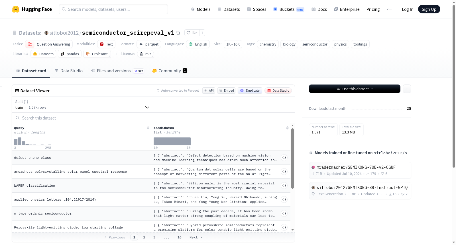Screen dimensions: 456x245
Task: Open the Question Answering task tag
Action: point(49,44)
